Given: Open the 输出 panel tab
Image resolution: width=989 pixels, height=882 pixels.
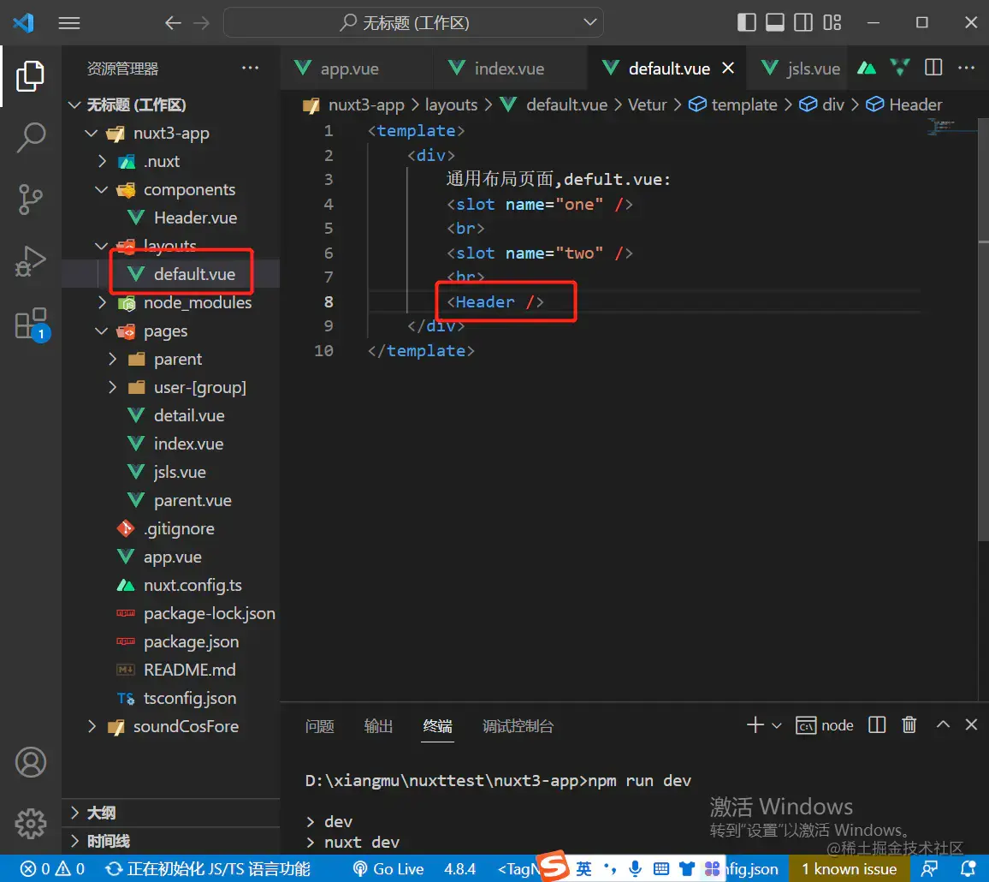Looking at the screenshot, I should (378, 726).
